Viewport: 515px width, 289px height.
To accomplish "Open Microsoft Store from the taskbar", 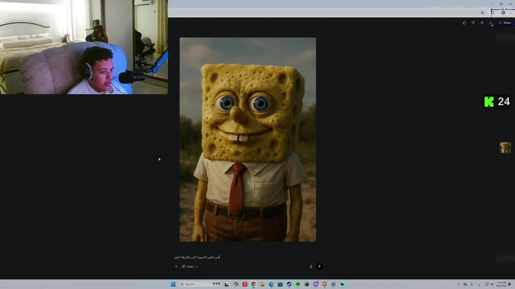I will pyautogui.click(x=280, y=284).
